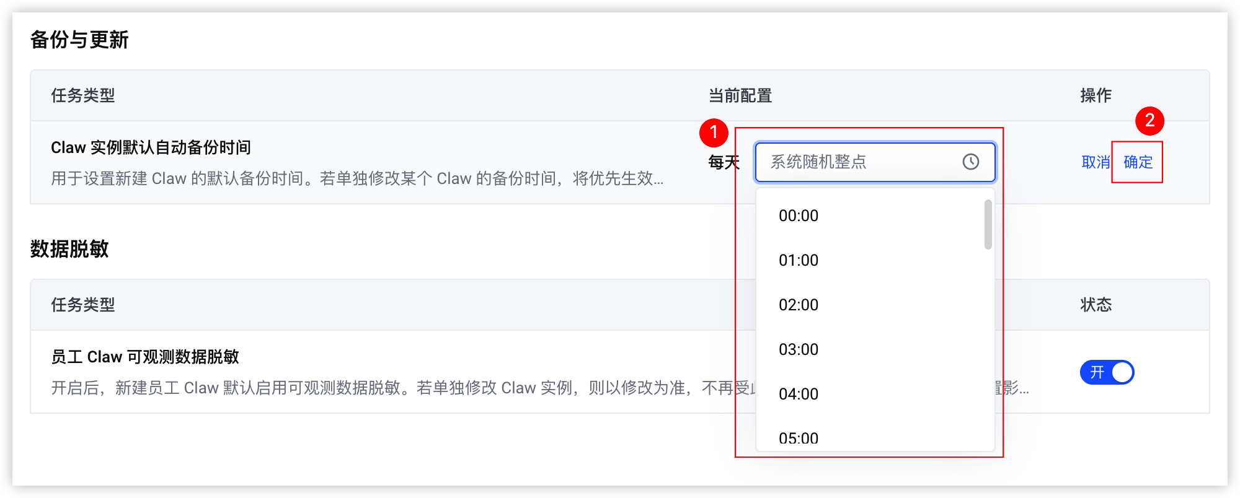Click red annotation badge number 2

1149,121
